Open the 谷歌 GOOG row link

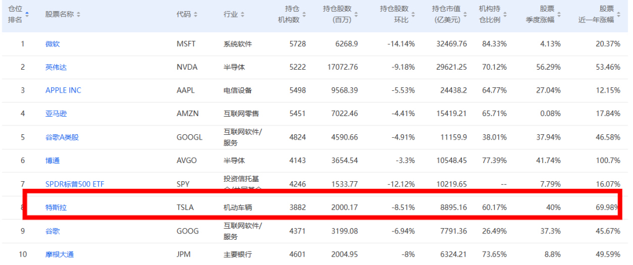(53, 231)
